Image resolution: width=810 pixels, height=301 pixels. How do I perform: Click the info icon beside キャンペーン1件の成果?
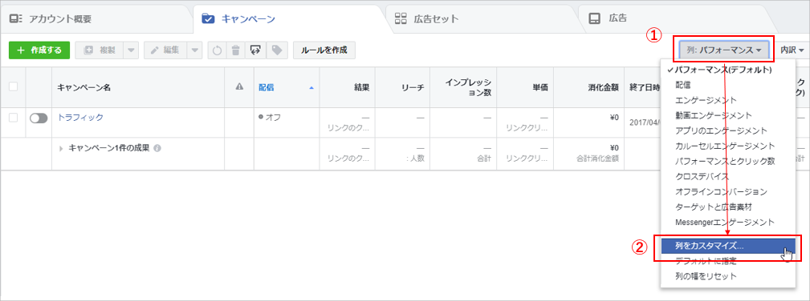tap(157, 148)
